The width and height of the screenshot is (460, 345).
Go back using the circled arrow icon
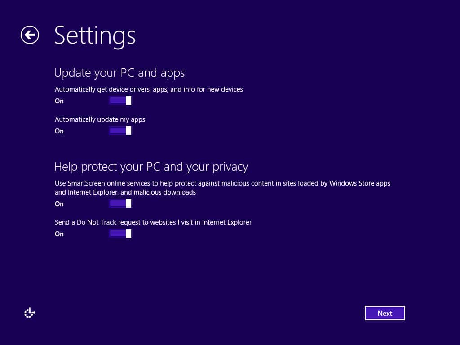pyautogui.click(x=30, y=35)
